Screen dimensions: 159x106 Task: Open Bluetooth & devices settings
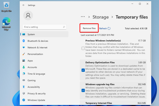(x=45, y=41)
